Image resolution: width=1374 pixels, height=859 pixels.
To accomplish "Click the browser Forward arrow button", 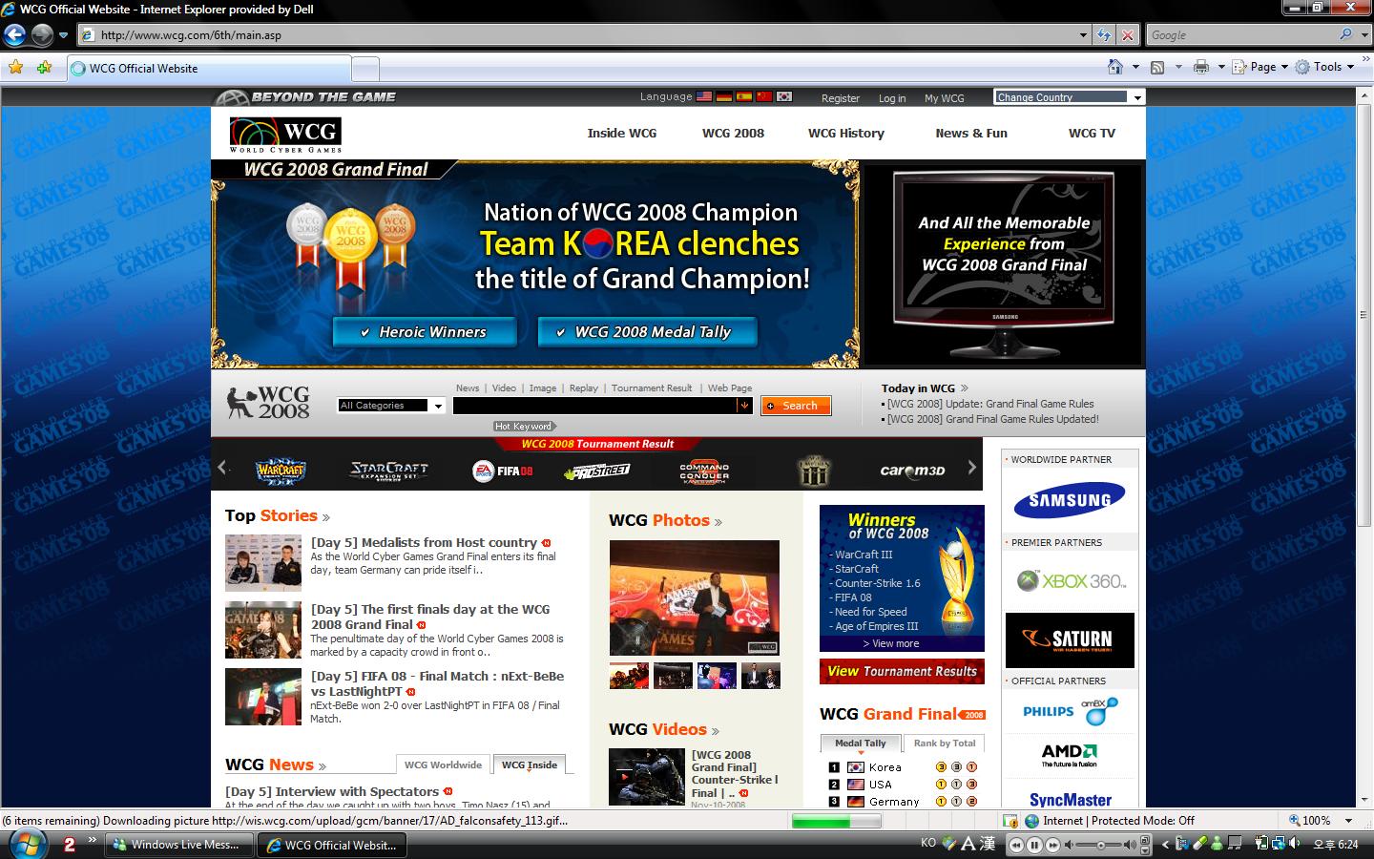I will click(42, 35).
